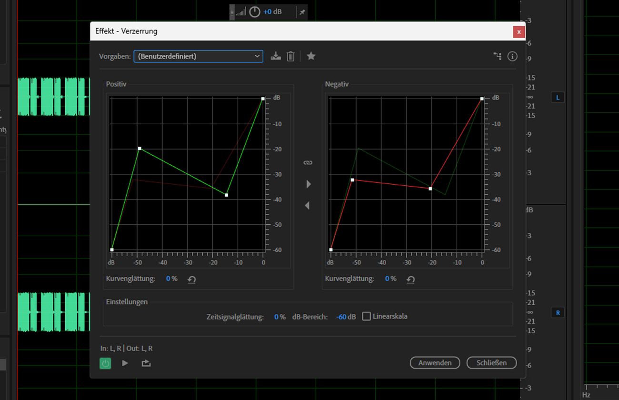
Task: Click the 'Negativ' graph label
Action: click(337, 84)
